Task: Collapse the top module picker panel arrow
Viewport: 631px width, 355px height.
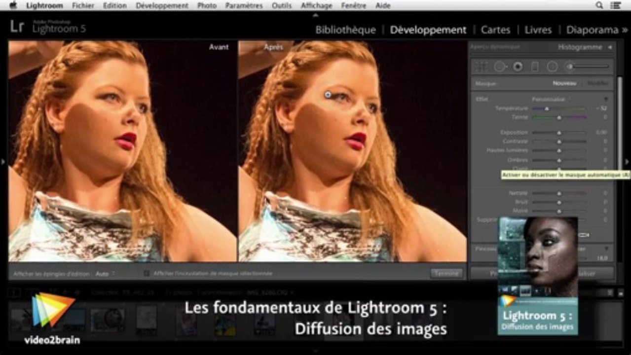Action: click(315, 15)
